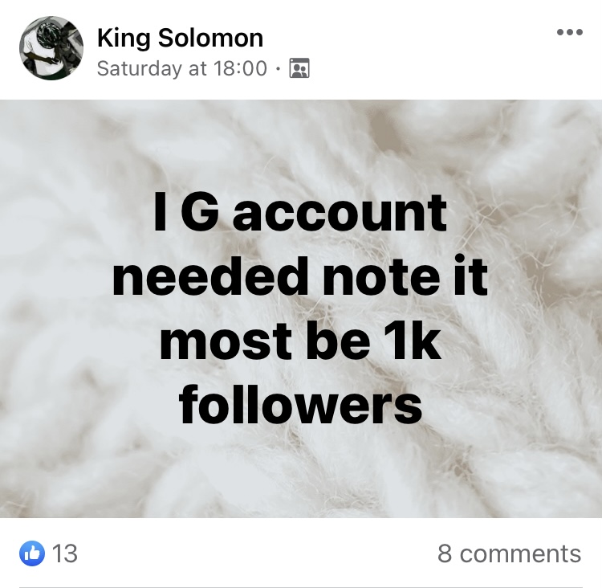Open the 8 comments link
The width and height of the screenshot is (602, 588).
[x=509, y=553]
